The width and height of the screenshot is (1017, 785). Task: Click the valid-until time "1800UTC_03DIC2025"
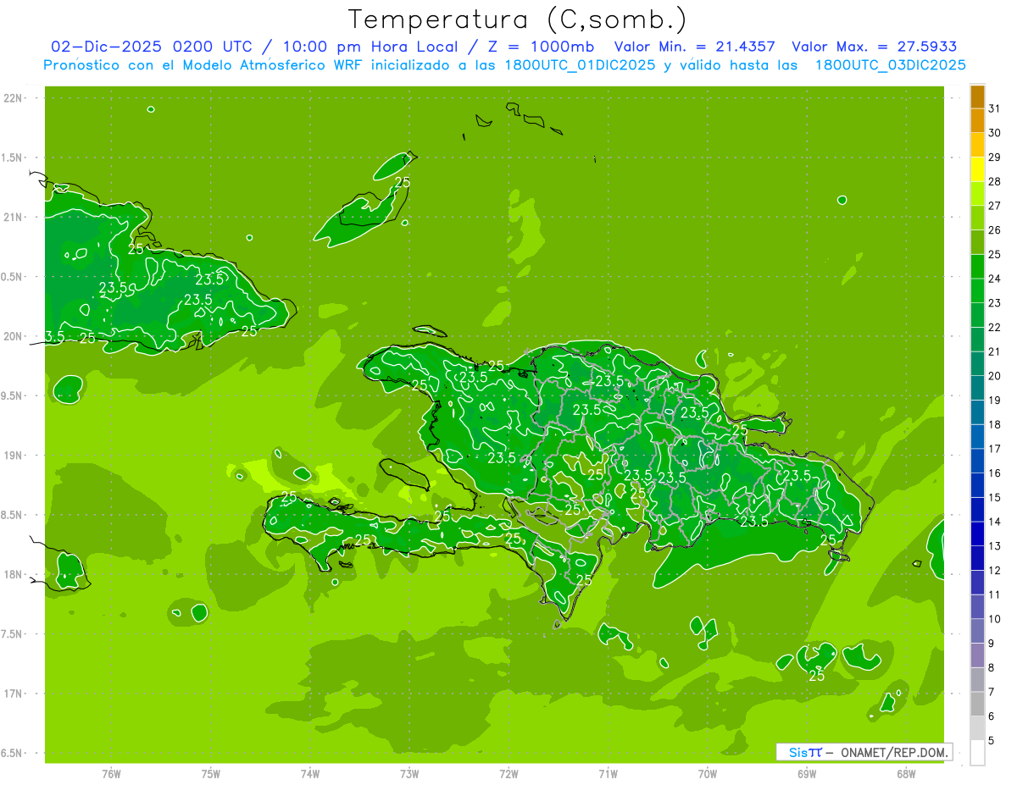click(891, 65)
